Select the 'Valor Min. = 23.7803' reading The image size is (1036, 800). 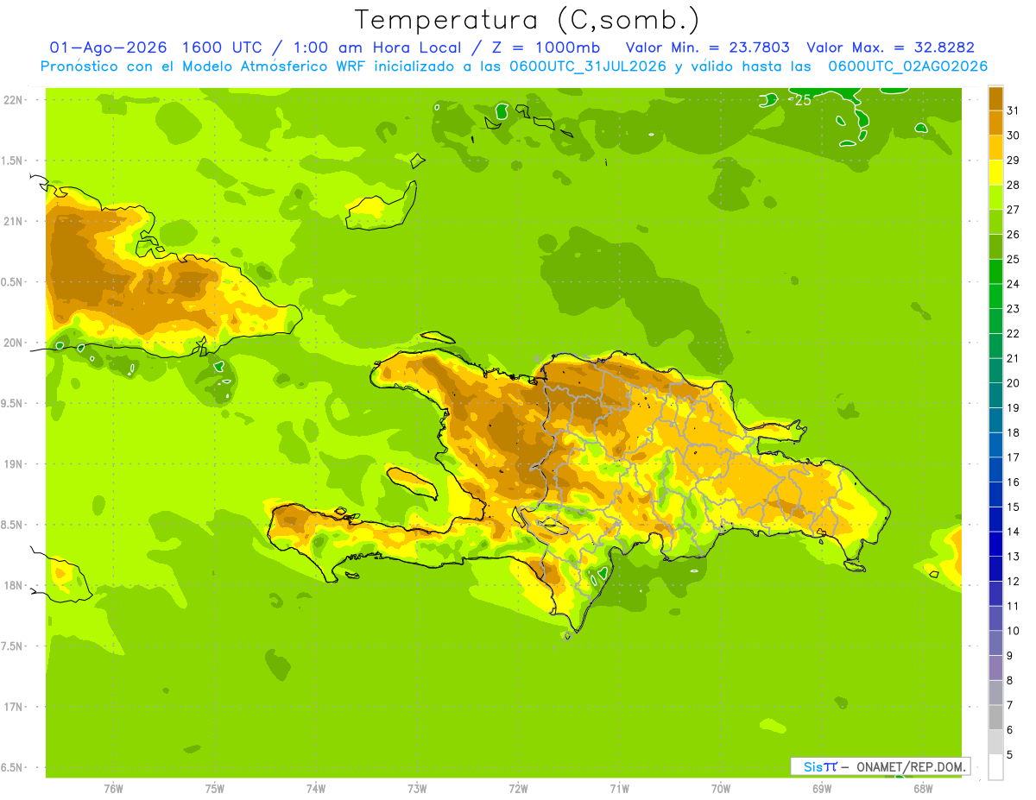tap(708, 47)
